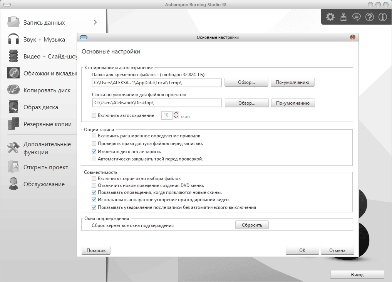Click the folder icon for Запись данных
392x282 pixels.
click(13, 22)
